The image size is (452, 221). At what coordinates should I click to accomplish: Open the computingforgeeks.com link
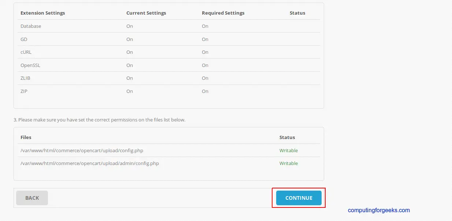378,210
